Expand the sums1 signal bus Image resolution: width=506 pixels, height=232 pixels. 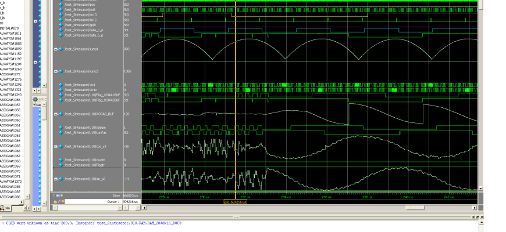pos(56,49)
